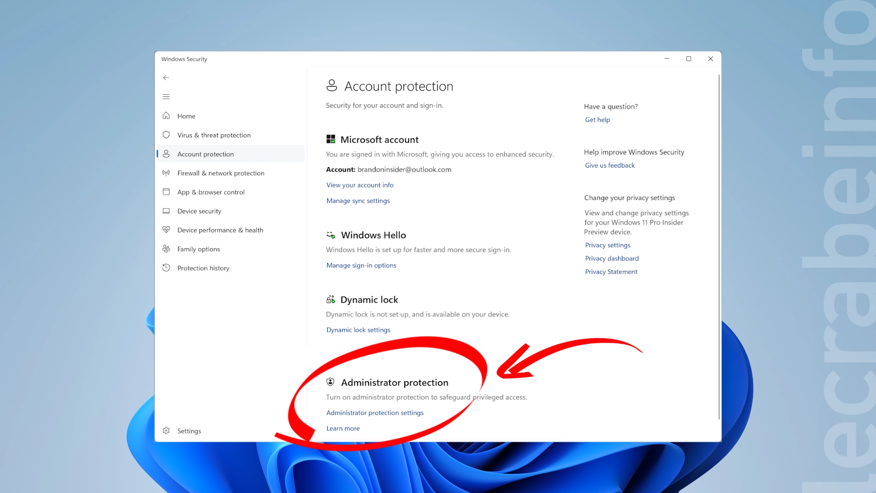Click the vertical scrollbar on right edge

[x=719, y=246]
